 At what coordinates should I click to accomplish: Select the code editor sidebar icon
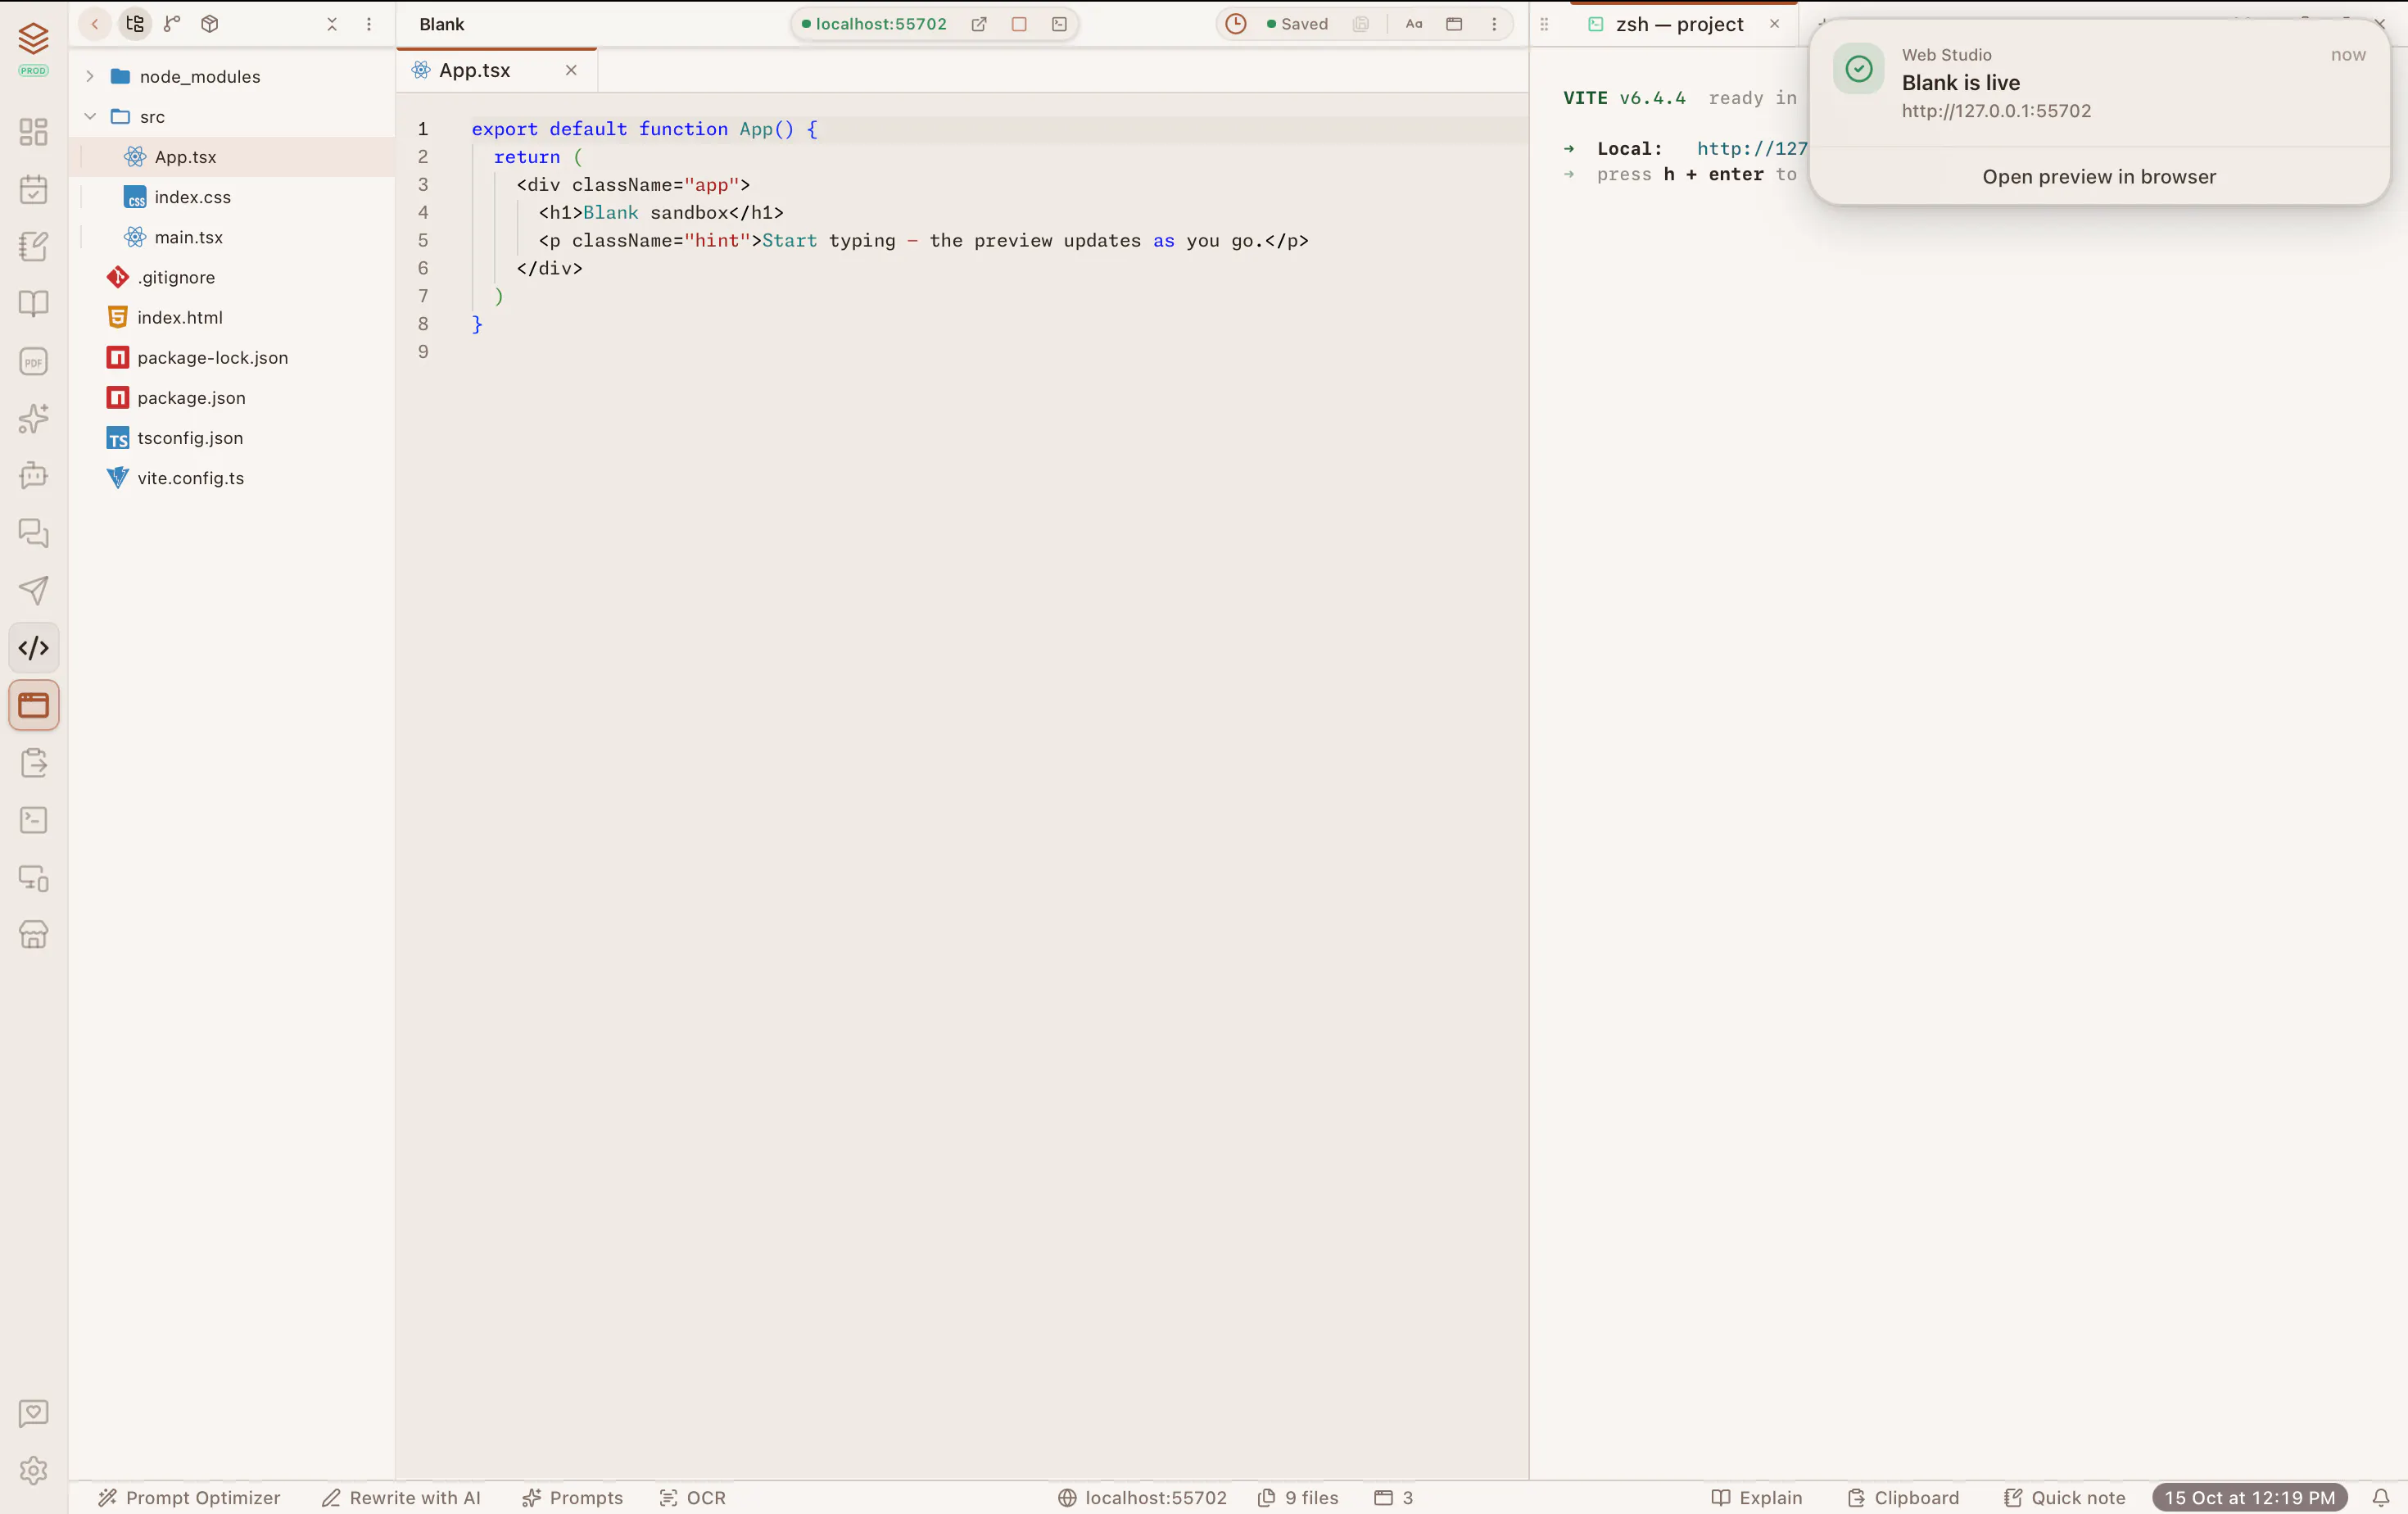point(34,648)
